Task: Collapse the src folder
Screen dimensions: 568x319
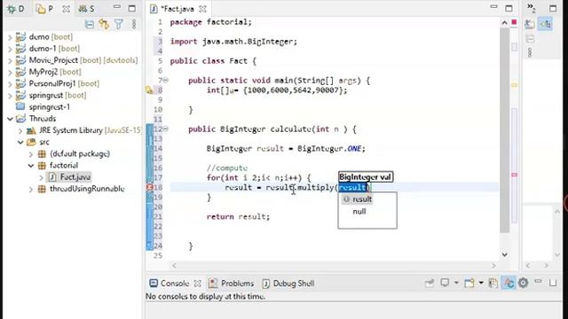Action: [20, 142]
